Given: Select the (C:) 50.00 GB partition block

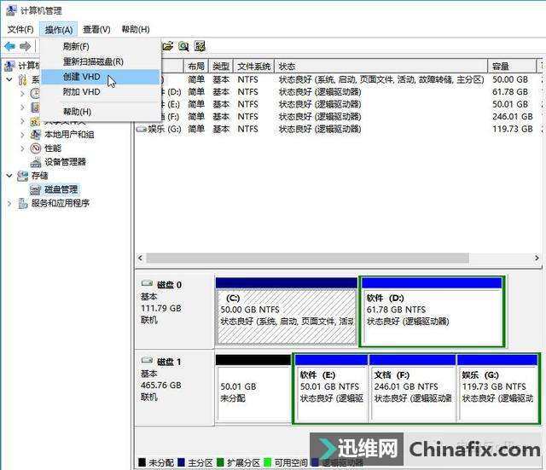Looking at the screenshot, I should 287,312.
